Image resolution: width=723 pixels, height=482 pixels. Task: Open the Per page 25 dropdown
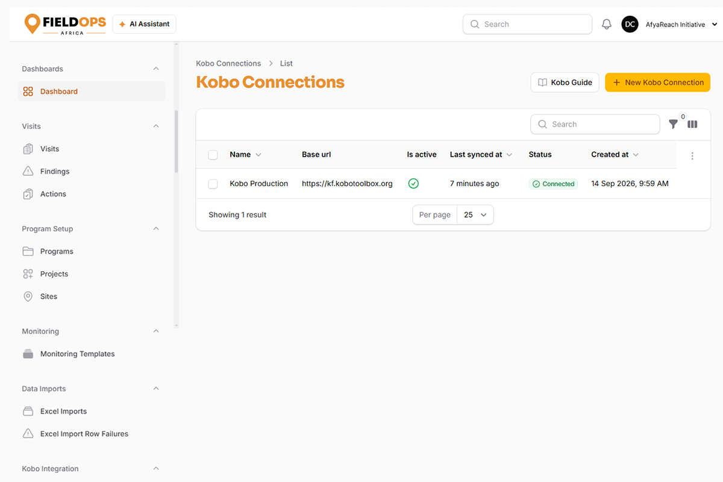(475, 215)
